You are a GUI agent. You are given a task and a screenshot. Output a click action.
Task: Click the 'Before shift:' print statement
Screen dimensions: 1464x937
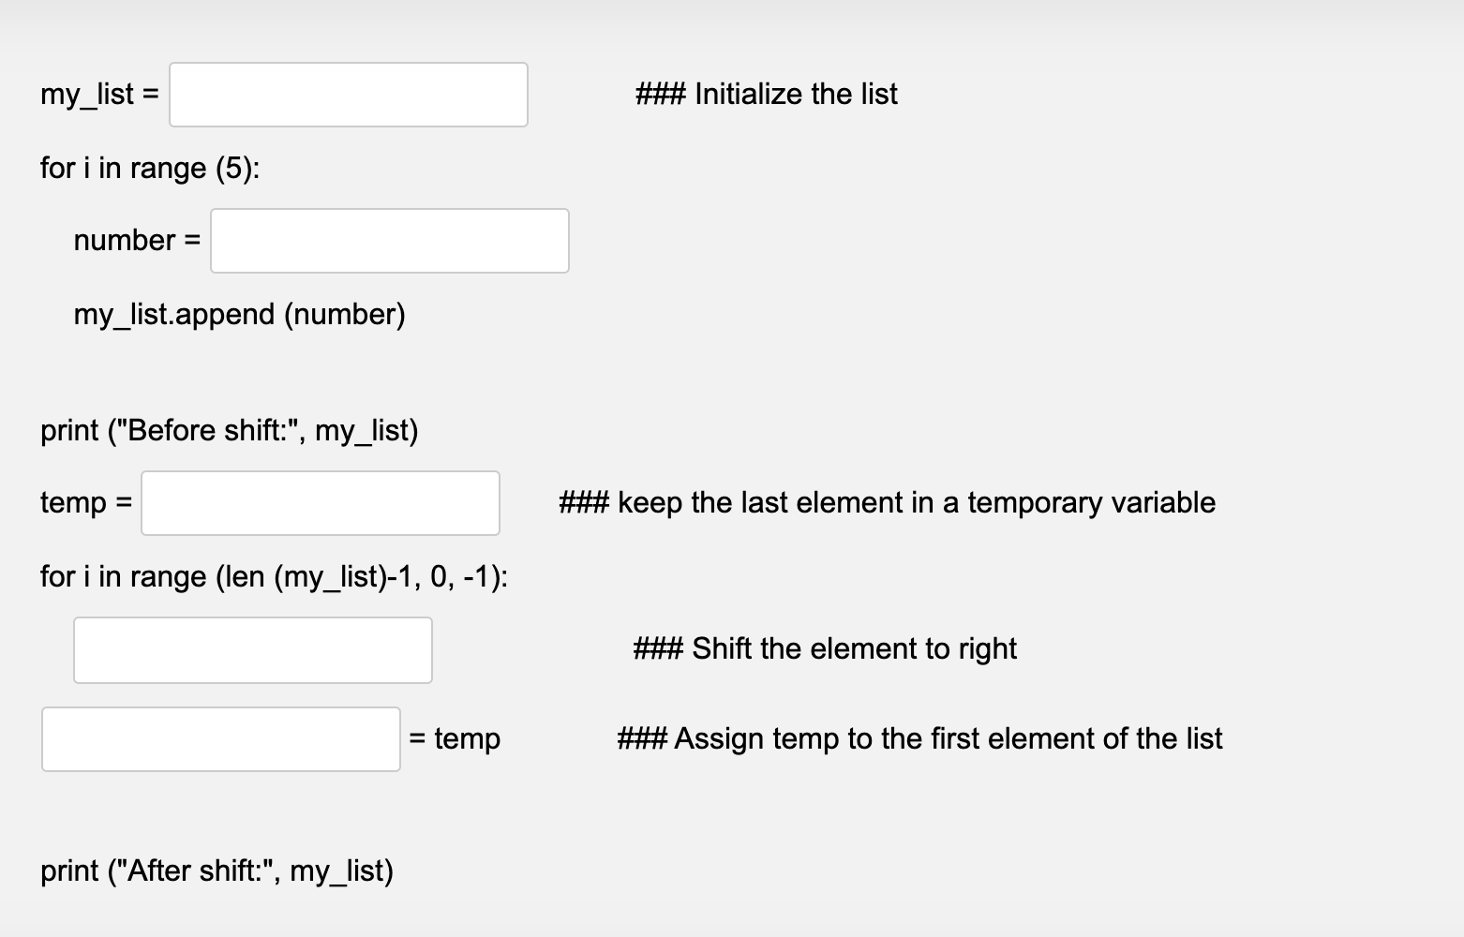(x=230, y=430)
